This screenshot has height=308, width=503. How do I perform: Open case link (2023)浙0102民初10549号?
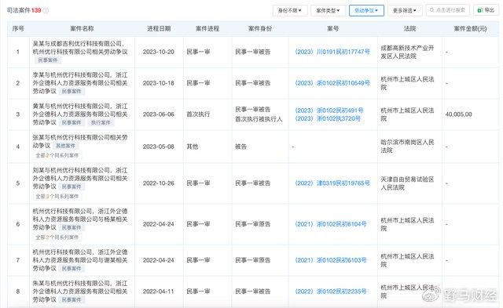pos(332,83)
